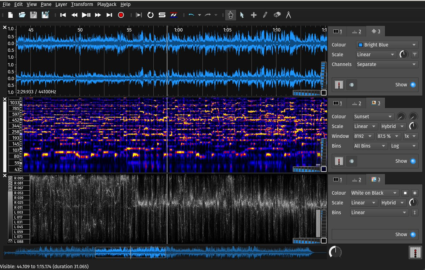Start playback with the Play/Pause button
The image size is (425, 270).
[86, 15]
